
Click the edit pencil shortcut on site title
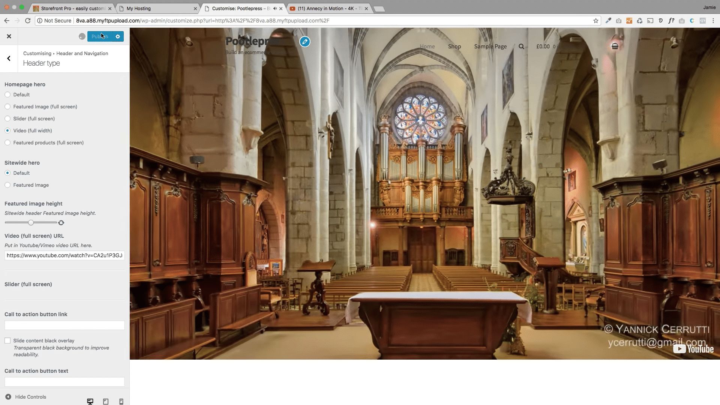pyautogui.click(x=305, y=42)
